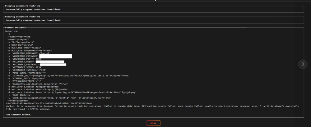Click the DONE button

click(x=153, y=123)
